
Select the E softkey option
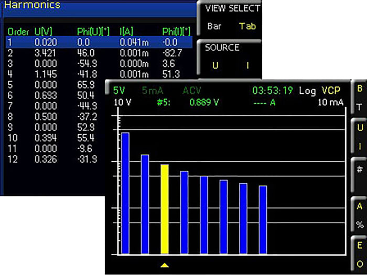pyautogui.click(x=360, y=245)
